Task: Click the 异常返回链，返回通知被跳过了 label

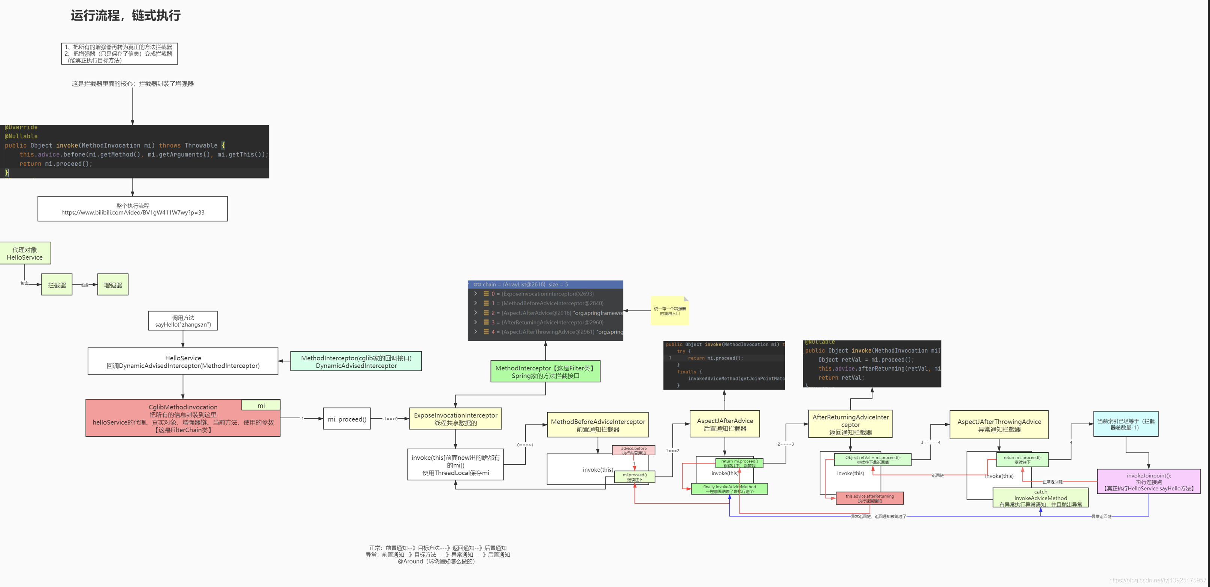Action: (878, 516)
